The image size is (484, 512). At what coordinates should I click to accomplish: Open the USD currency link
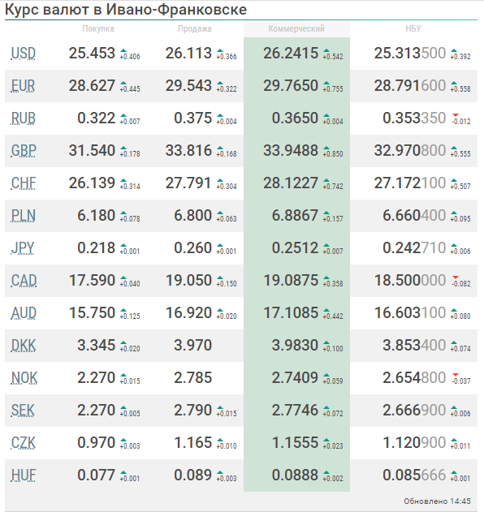(24, 54)
